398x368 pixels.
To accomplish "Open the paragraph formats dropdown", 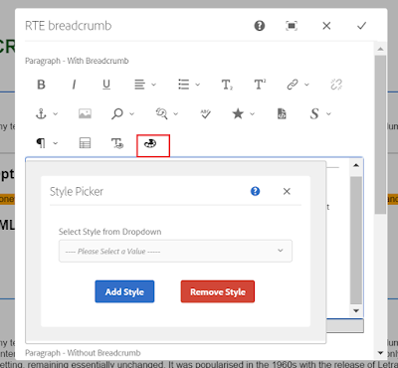I will point(46,143).
